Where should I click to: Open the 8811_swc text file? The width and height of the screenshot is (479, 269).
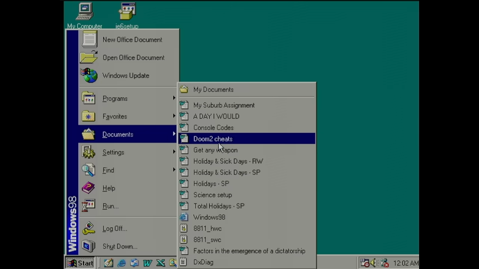coord(247,240)
